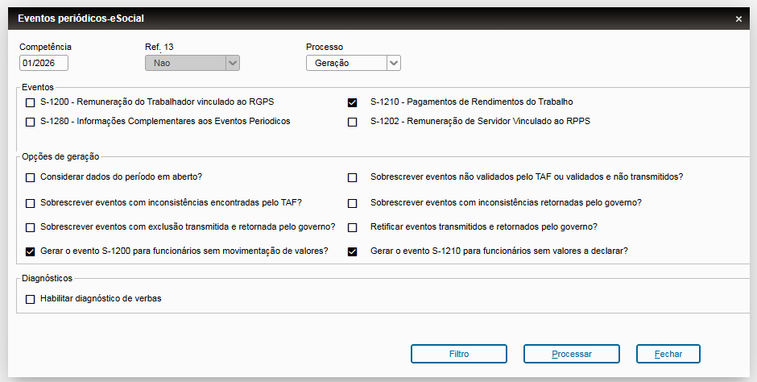Enable Considerar dados do período em aberto

click(x=31, y=177)
